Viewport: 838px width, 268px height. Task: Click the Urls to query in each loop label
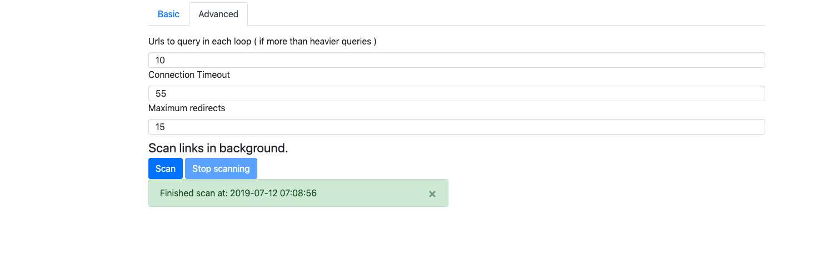[x=262, y=42]
